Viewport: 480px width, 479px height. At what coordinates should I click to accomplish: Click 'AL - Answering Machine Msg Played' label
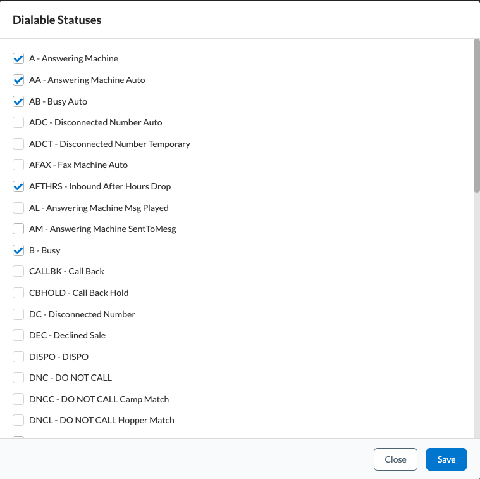99,208
